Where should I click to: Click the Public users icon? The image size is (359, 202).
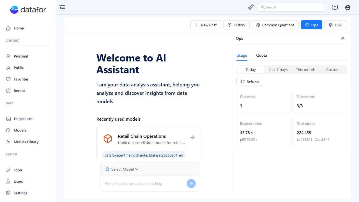click(x=8, y=68)
